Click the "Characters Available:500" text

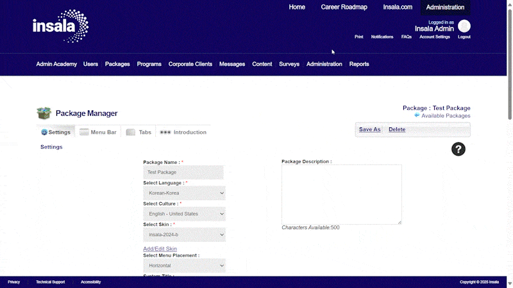310,228
